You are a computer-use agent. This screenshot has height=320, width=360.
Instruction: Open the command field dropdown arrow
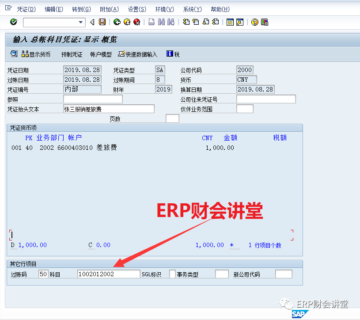tap(81, 22)
